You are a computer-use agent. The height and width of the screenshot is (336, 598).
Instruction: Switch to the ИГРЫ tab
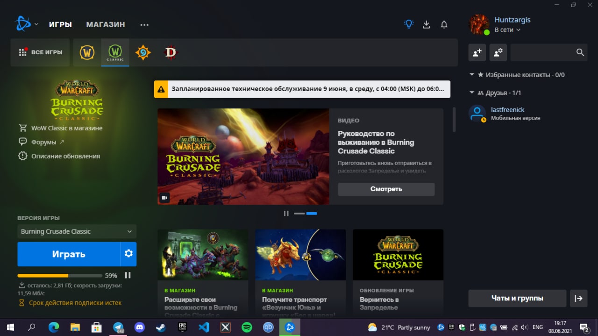(x=60, y=24)
